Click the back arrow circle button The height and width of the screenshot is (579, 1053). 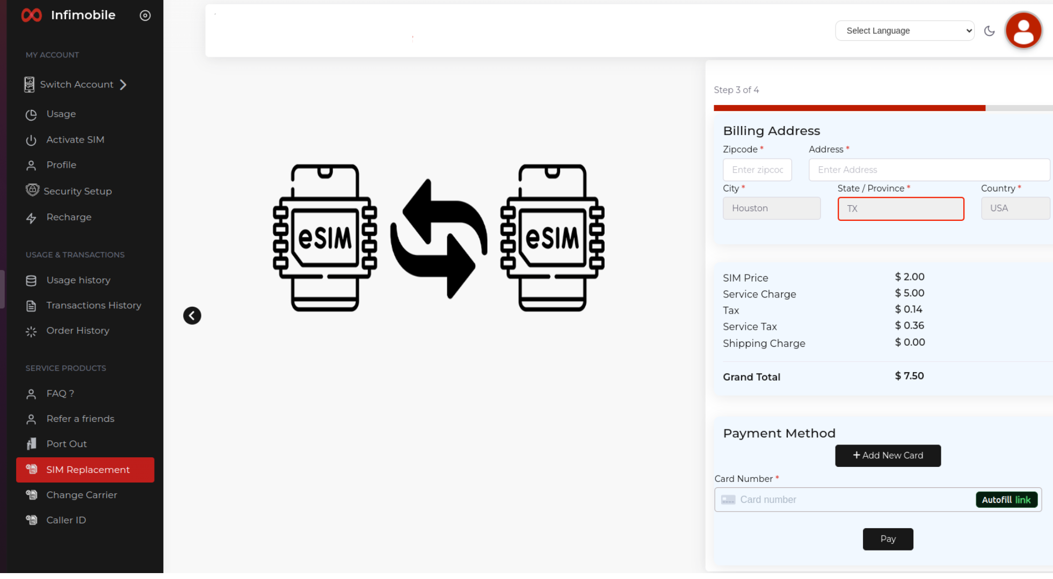(192, 316)
